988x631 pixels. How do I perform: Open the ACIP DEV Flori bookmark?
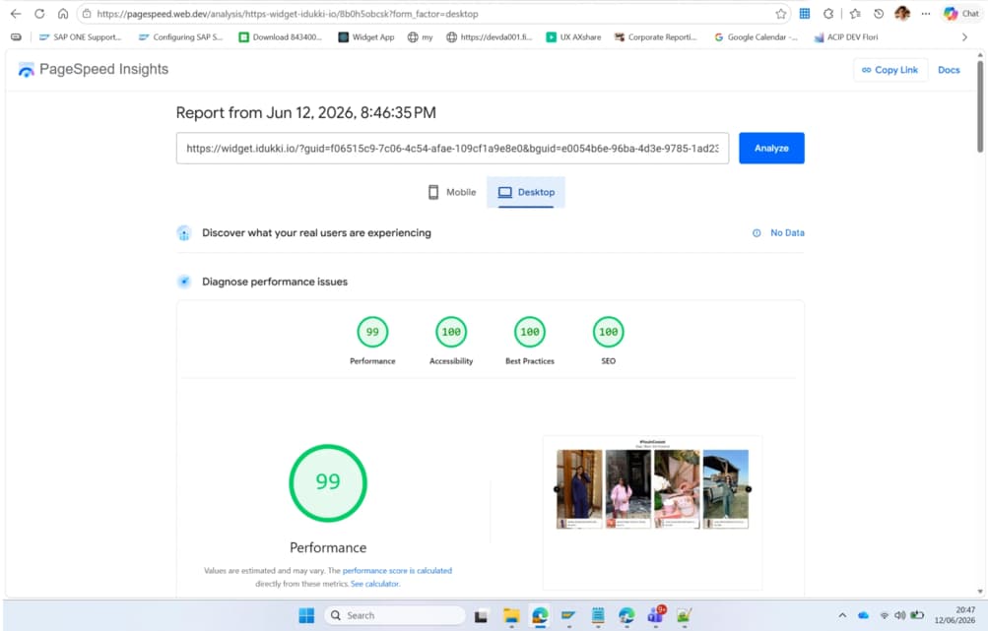(x=845, y=37)
